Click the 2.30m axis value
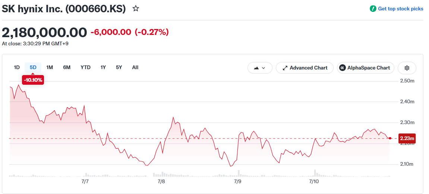The width and height of the screenshot is (429, 194). click(407, 123)
